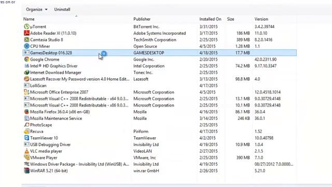
Task: Click the Lazesoft Recover My Password icon
Action: 26,79
